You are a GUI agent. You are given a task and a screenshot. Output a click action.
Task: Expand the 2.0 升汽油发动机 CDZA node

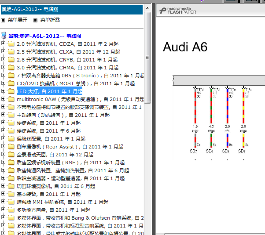3,43
